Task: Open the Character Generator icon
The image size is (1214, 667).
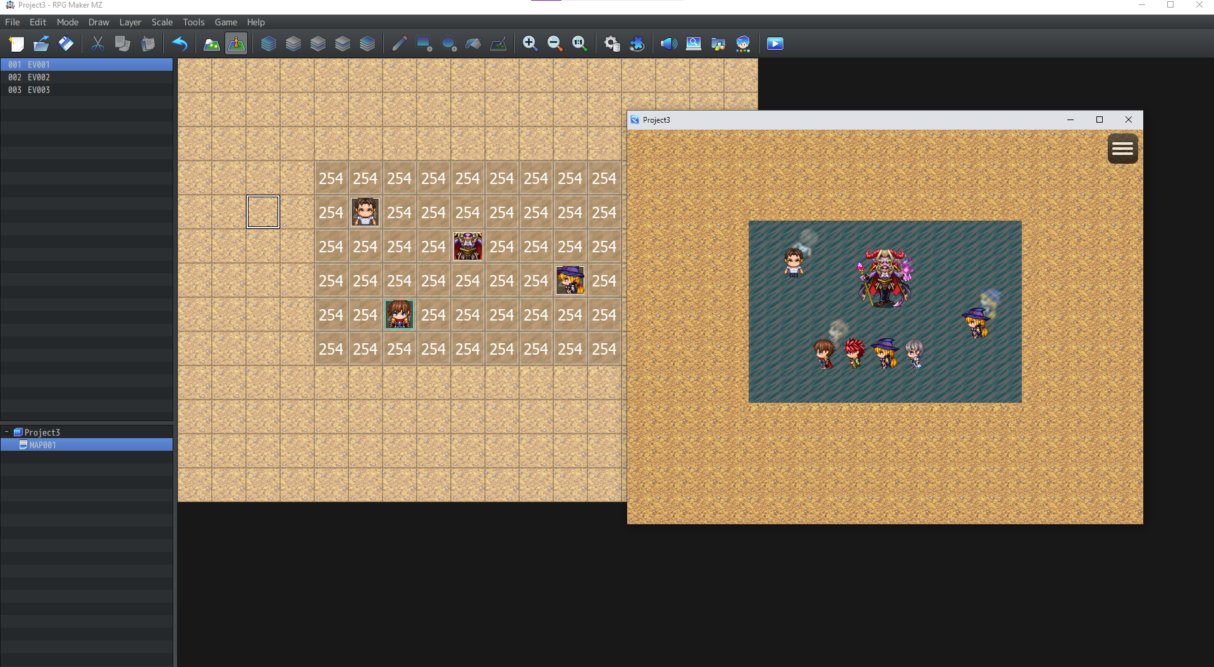Action: (743, 44)
